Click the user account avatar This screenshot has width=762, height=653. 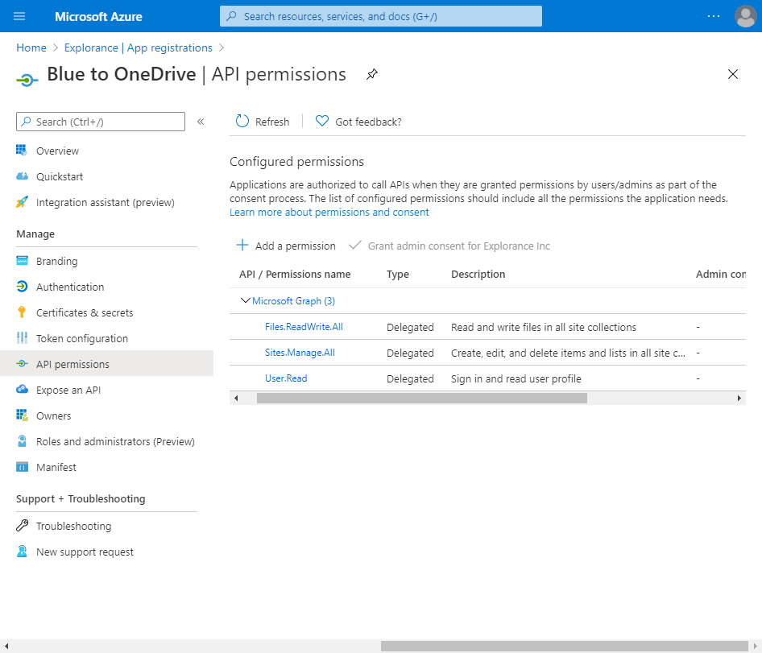[x=745, y=16]
